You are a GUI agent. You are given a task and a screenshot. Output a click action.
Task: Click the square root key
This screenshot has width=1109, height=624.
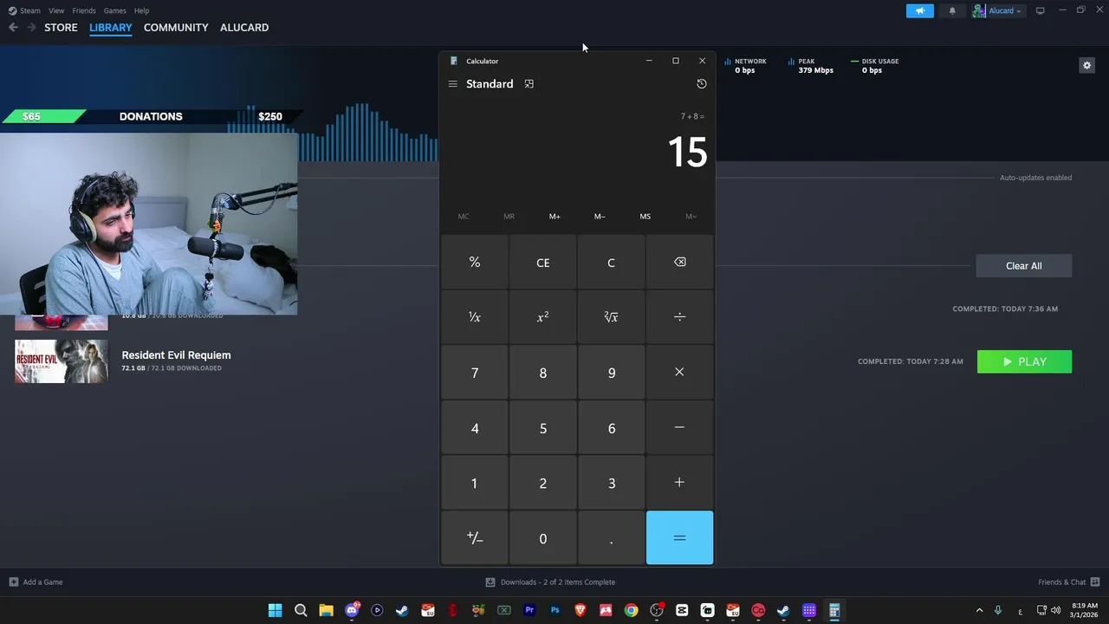click(611, 317)
